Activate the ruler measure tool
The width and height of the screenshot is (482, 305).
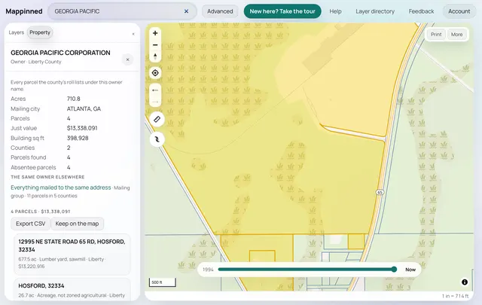click(x=157, y=119)
